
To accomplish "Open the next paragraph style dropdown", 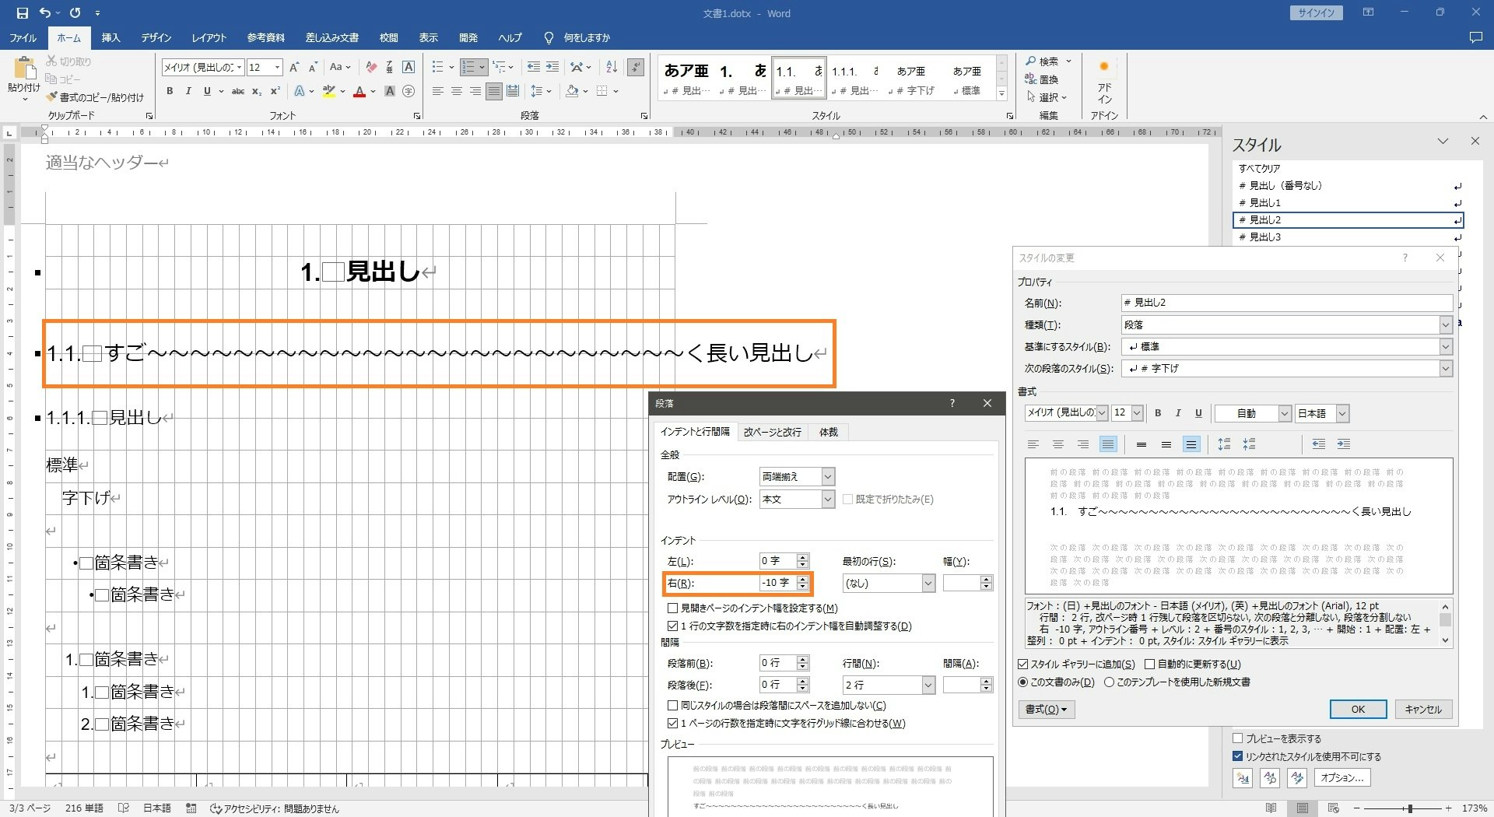I will [1445, 368].
